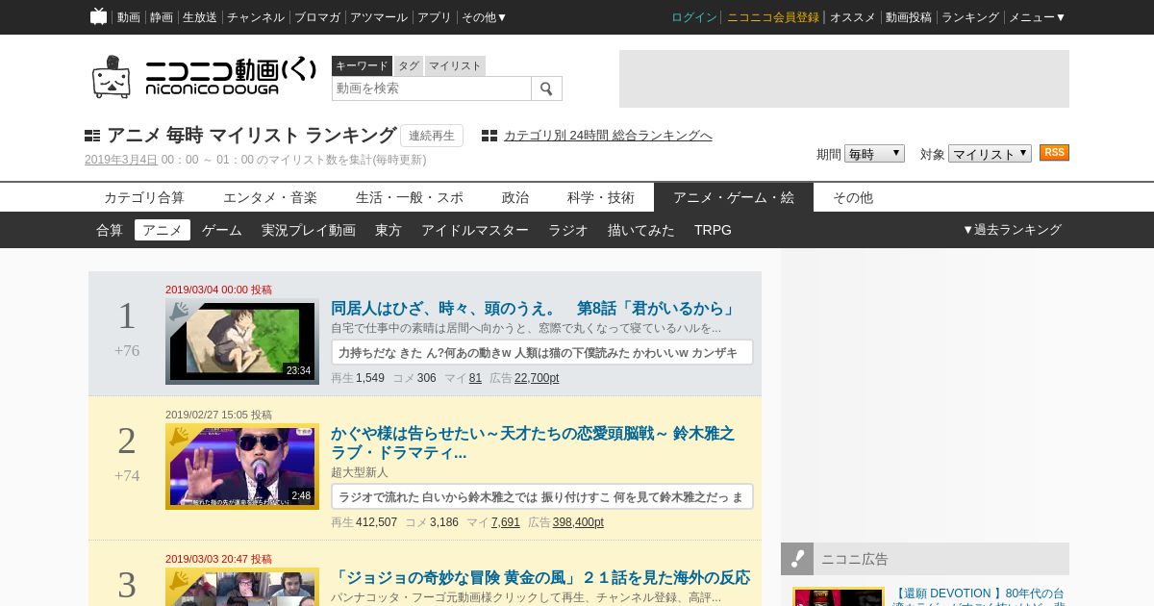The height and width of the screenshot is (606, 1154).
Task: Select the マイリスト search tab
Action: tap(455, 65)
